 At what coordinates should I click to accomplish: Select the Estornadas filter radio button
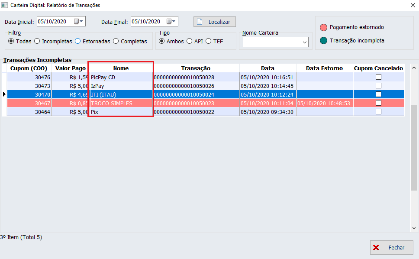[x=78, y=42]
